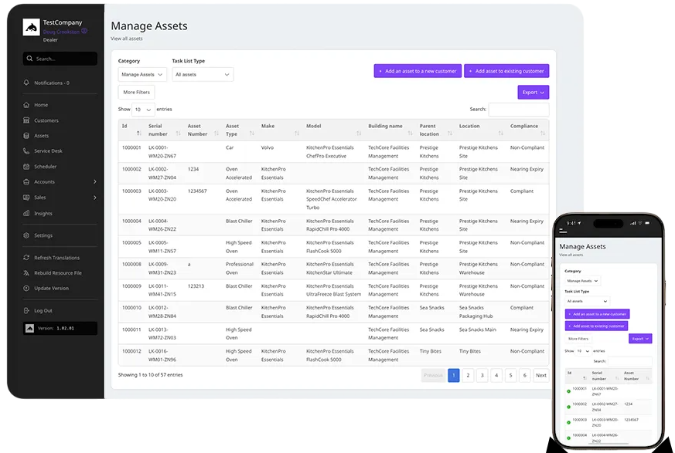Open the All assets task list dropdown
The height and width of the screenshot is (453, 675).
[203, 74]
